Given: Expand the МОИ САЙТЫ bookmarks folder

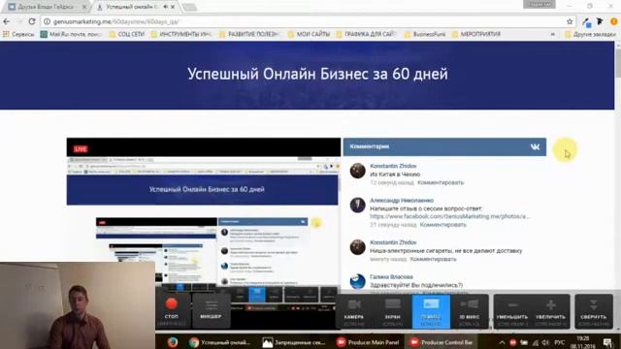Looking at the screenshot, I should tap(309, 35).
